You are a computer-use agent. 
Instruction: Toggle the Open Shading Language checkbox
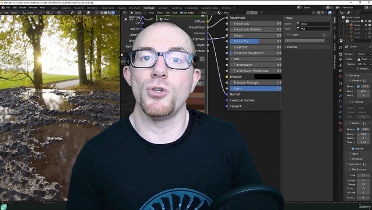click(358, 69)
